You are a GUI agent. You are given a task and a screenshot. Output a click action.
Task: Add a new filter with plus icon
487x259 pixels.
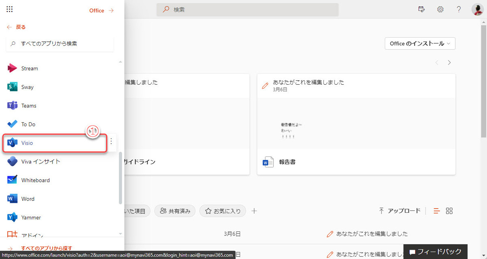(254, 211)
